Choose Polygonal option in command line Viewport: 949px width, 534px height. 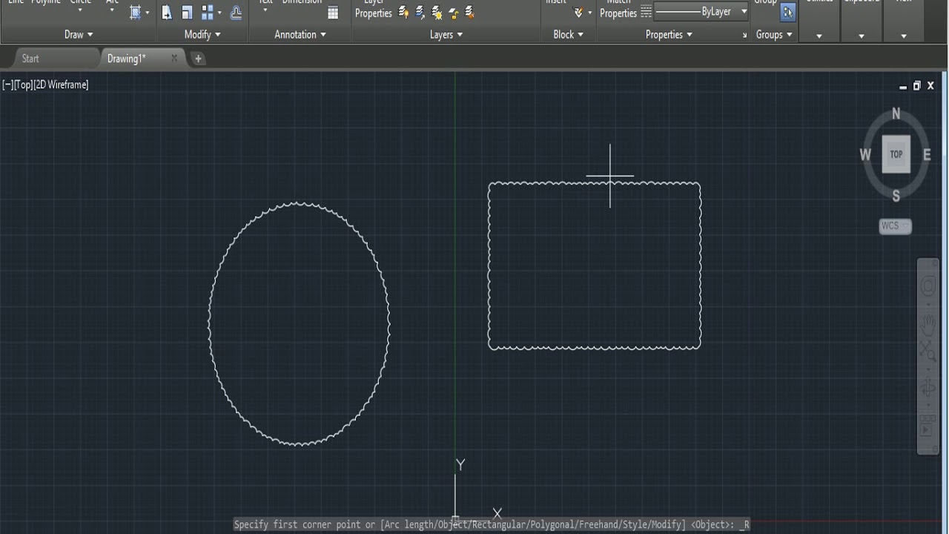click(551, 524)
